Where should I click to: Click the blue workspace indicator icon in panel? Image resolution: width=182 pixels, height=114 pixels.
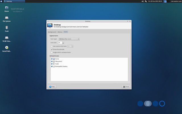click(x=166, y=1)
